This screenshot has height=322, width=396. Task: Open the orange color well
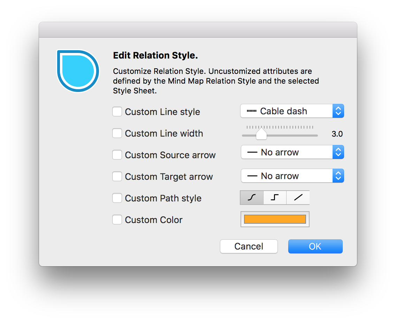(275, 219)
